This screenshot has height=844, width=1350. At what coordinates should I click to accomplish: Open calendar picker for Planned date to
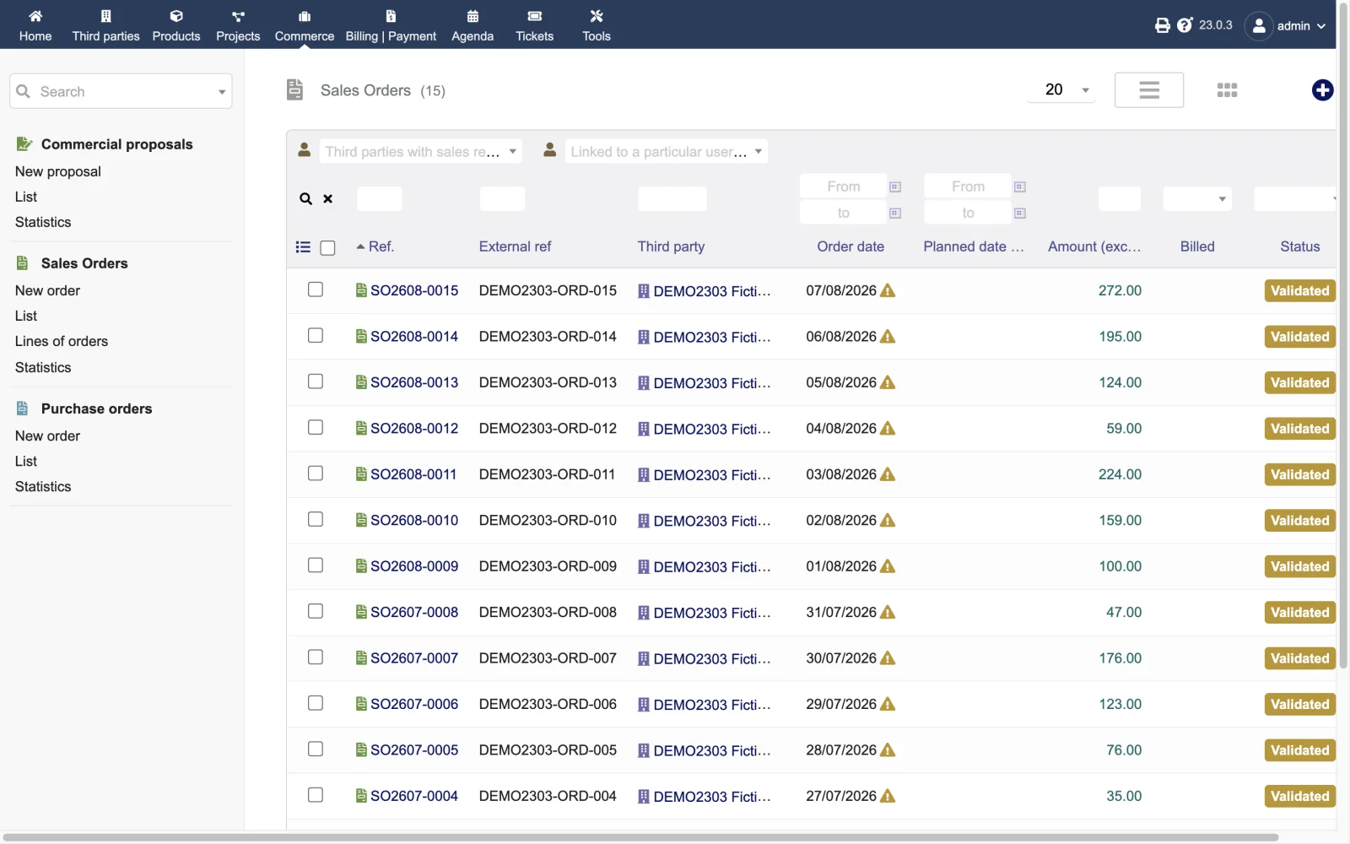(1020, 214)
